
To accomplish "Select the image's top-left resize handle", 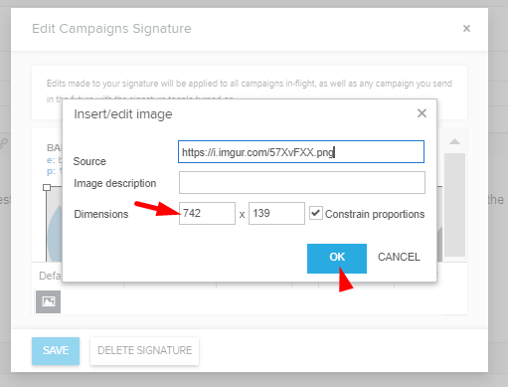I will tap(47, 188).
